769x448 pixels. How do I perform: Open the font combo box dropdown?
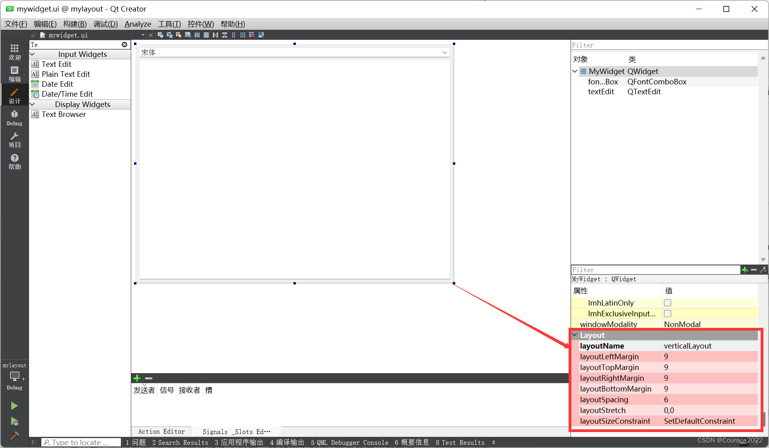click(x=445, y=53)
